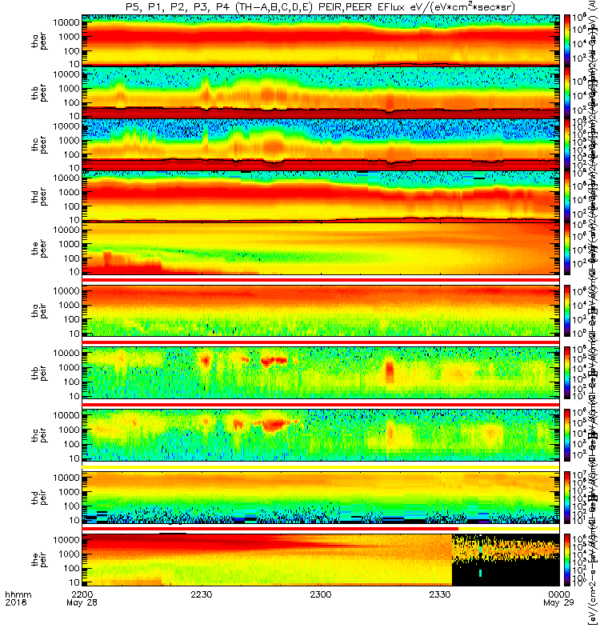Open the thc peer electron spectrogram
600x640 pixels.
(321, 144)
